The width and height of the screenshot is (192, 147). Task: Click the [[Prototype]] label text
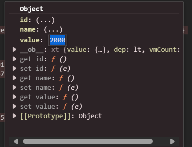pyautogui.click(x=45, y=116)
